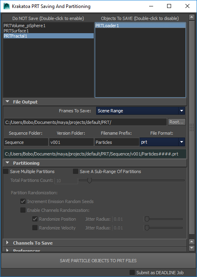Click the scroll up arrow at top right
Image resolution: width=197 pixels, height=277 pixels.
click(x=191, y=17)
